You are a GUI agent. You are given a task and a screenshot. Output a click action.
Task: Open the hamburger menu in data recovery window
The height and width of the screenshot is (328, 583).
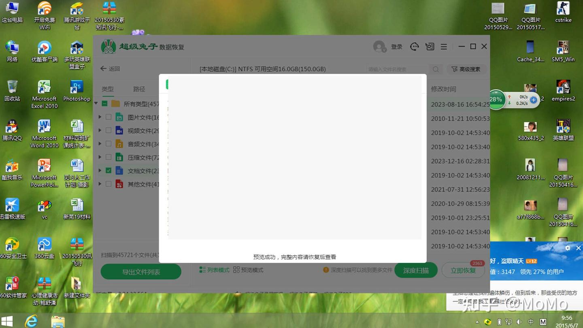(444, 47)
